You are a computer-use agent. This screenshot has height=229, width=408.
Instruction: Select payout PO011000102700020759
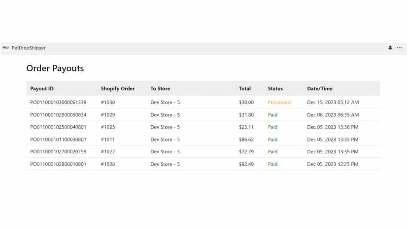coord(58,152)
